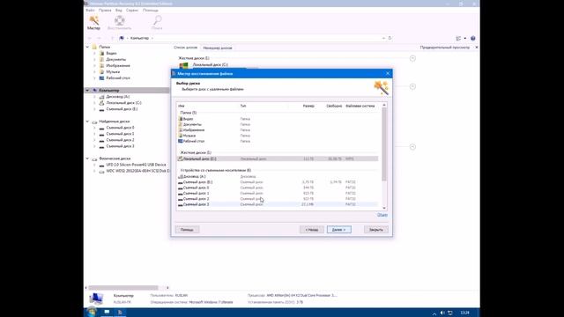Switch to the Список дисков tab
The height and width of the screenshot is (317, 564).
click(186, 48)
